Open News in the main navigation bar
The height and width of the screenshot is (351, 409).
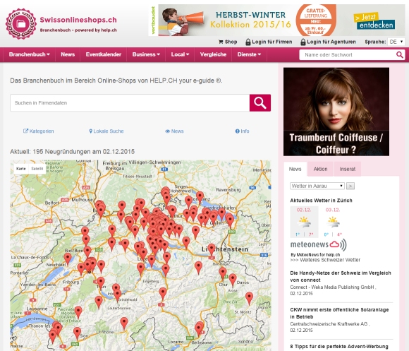(x=68, y=54)
